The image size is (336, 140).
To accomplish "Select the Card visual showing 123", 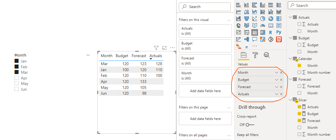I will pos(271,25).
